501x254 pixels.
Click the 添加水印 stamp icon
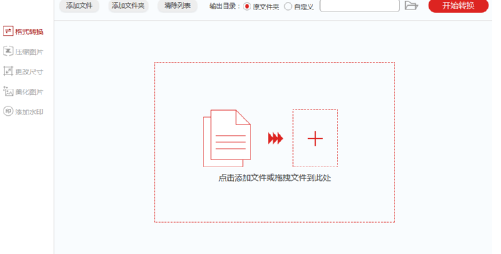tap(8, 111)
